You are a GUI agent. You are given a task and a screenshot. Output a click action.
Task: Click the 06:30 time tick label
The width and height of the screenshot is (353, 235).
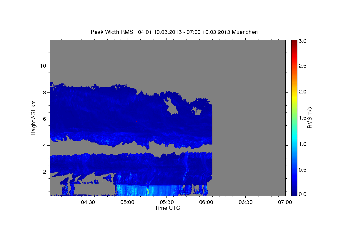[x=245, y=202]
